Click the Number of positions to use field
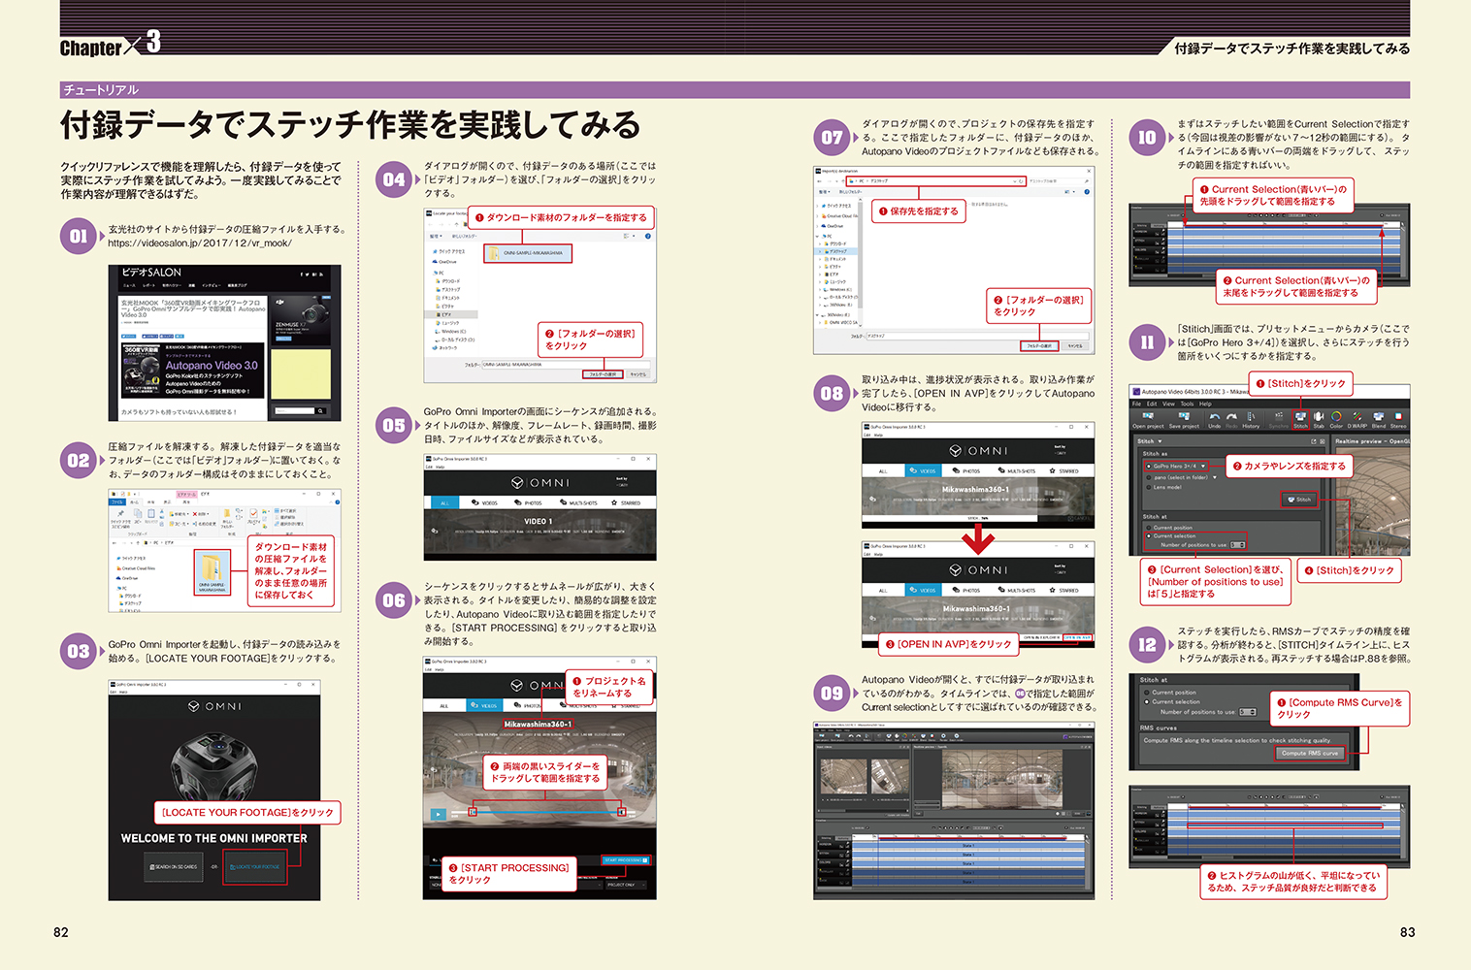The height and width of the screenshot is (970, 1471). click(x=1238, y=545)
